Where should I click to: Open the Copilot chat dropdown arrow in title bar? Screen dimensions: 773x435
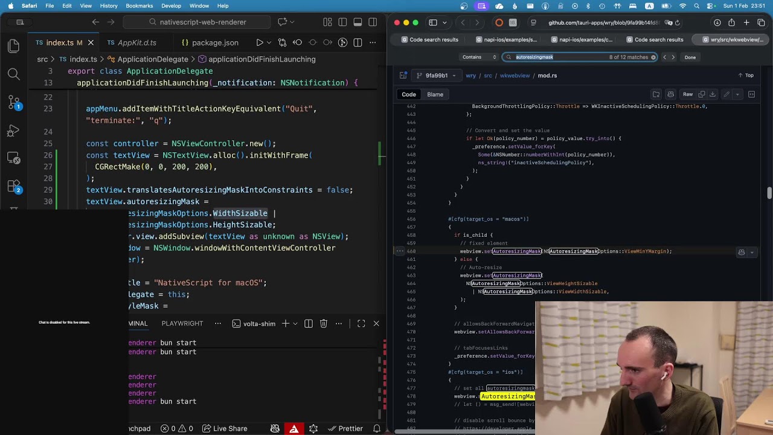click(292, 22)
